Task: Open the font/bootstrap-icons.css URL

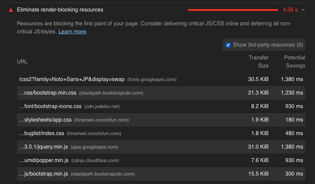Action: pyautogui.click(x=50, y=106)
